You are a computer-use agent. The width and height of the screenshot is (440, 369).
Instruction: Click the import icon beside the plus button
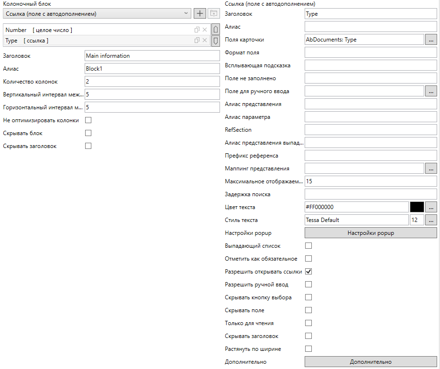213,14
